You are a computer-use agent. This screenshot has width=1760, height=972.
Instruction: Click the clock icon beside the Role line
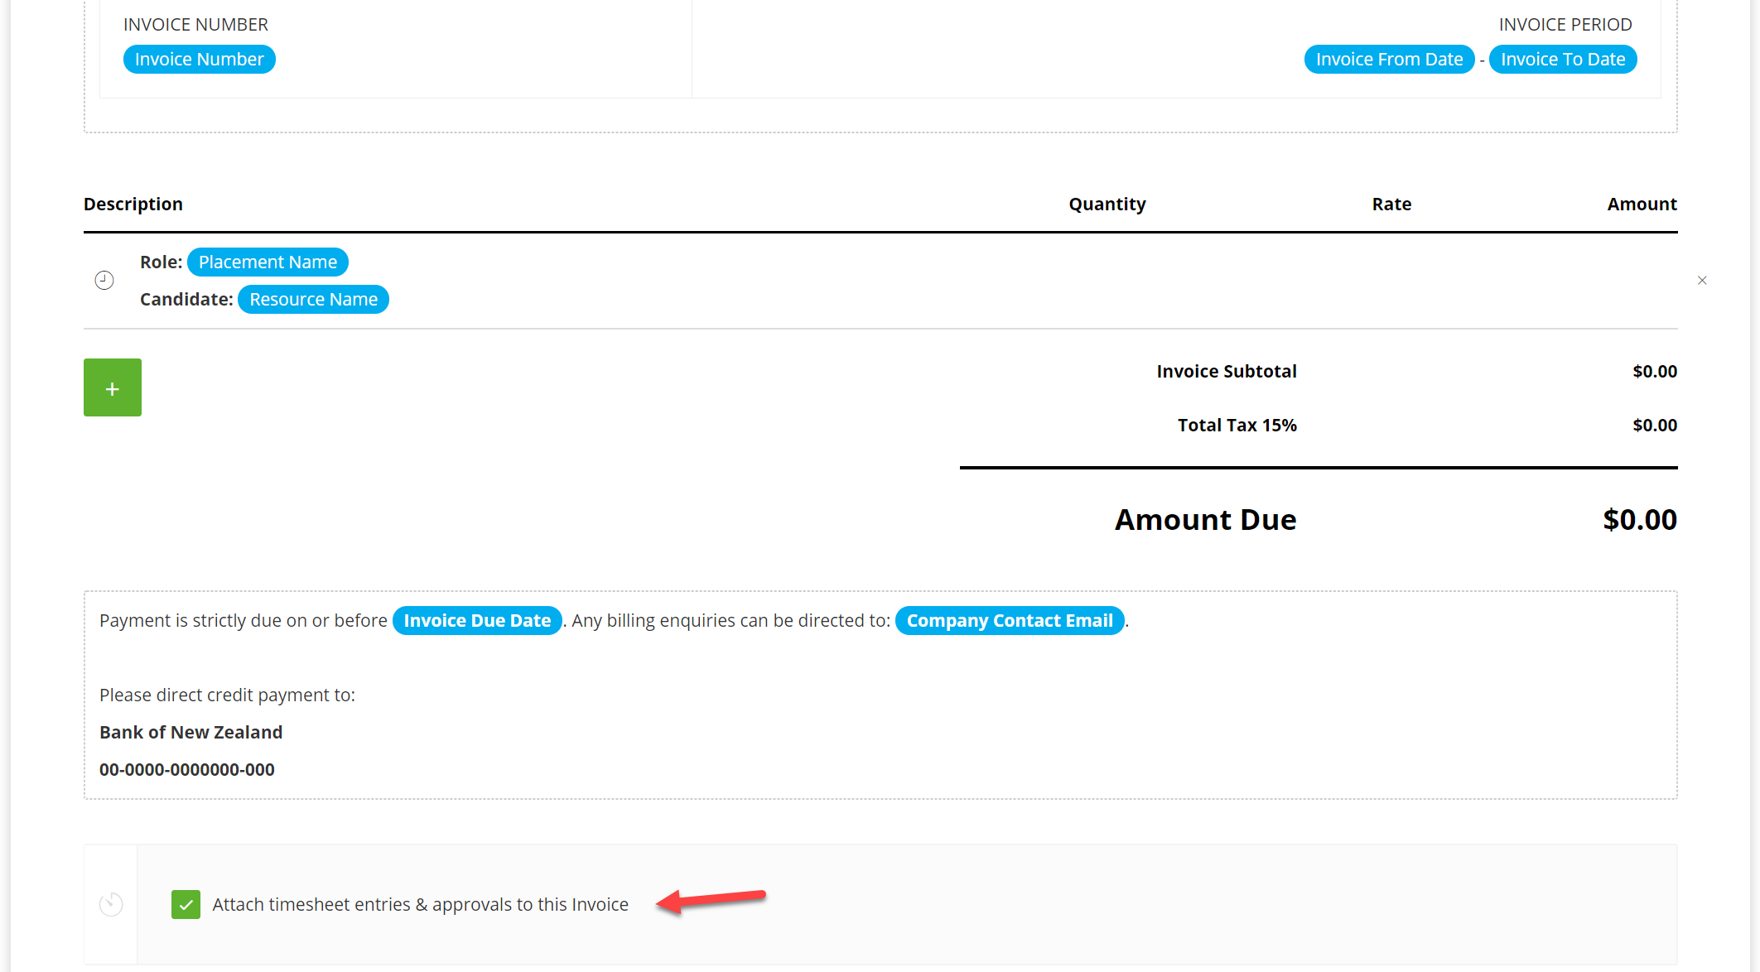104,281
